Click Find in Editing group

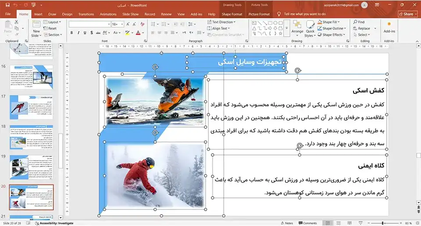click(359, 22)
